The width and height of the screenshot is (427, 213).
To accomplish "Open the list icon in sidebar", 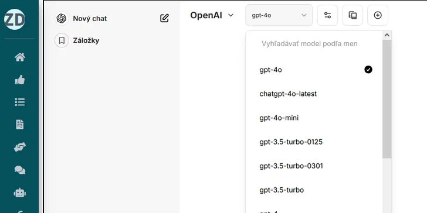I will point(20,102).
